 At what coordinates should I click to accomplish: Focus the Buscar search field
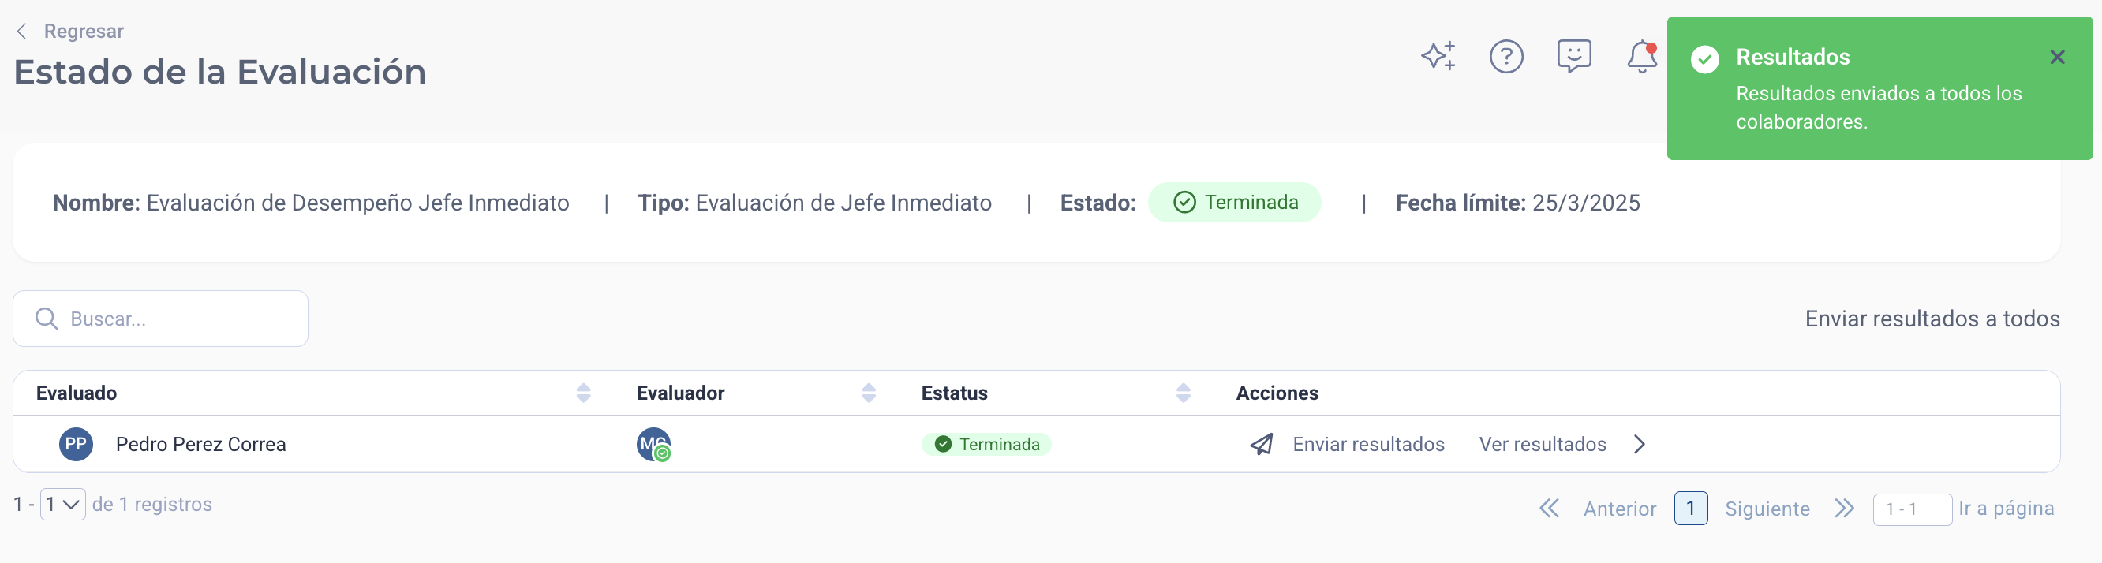161,319
